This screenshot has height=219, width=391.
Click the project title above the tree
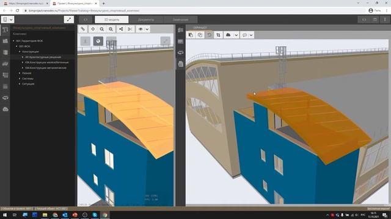pyautogui.click(x=39, y=28)
